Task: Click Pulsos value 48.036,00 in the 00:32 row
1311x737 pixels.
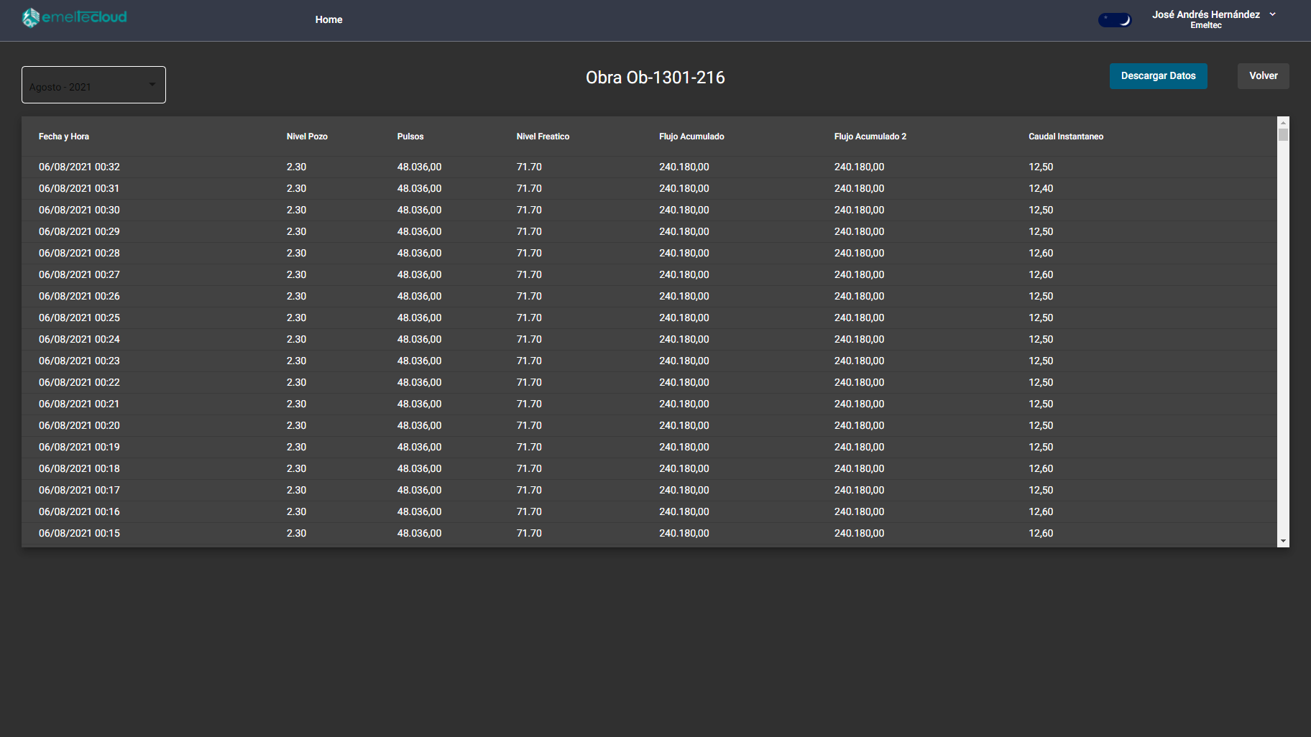Action: coord(419,167)
